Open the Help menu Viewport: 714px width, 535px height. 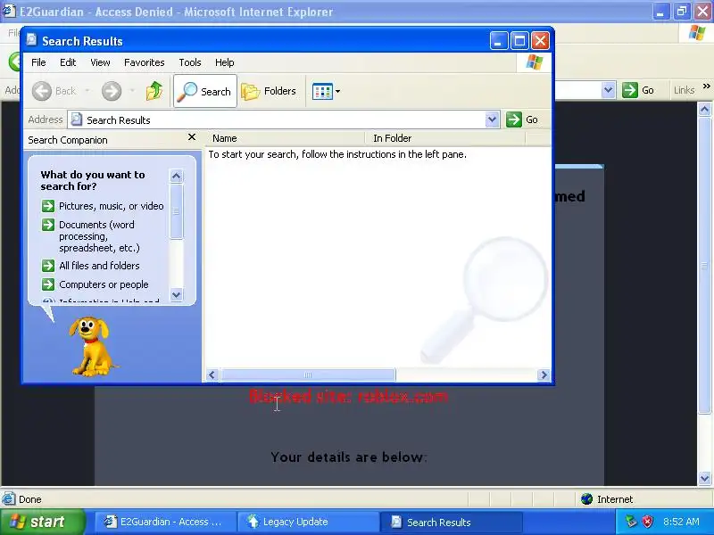click(225, 62)
